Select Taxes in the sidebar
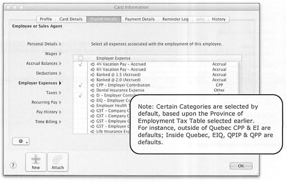Image resolution: width=286 pixels, height=182 pixels. coord(51,93)
